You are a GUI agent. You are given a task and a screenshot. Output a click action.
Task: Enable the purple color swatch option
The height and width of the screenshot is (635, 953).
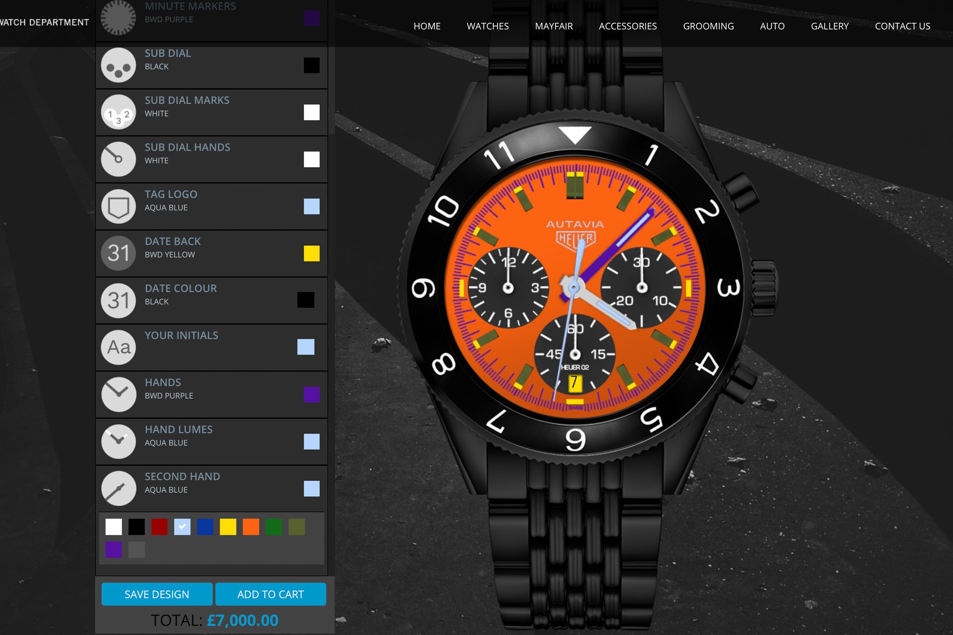click(x=114, y=549)
